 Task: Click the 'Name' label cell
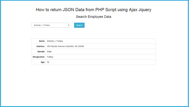pyautogui.click(x=39, y=41)
